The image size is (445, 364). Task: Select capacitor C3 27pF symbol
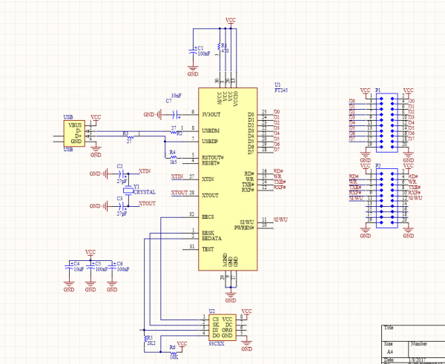(x=122, y=206)
